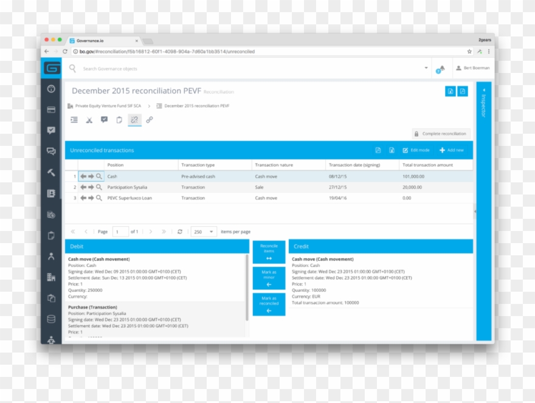
Task: Click the magnifier icon in the Cash row
Action: (x=99, y=176)
